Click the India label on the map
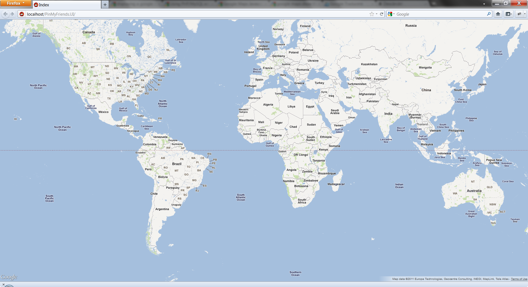Viewport: 528px width, 287px height. [388, 114]
